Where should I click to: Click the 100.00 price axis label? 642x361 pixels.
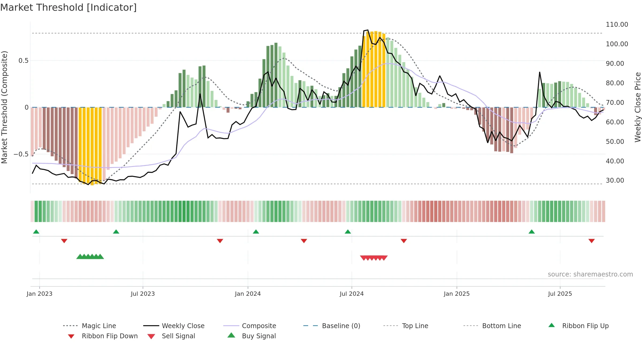pyautogui.click(x=617, y=44)
